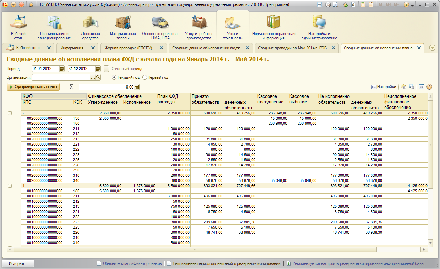Open dropdown arrow next to info icon
The width and height of the screenshot is (440, 269).
pos(413,5)
